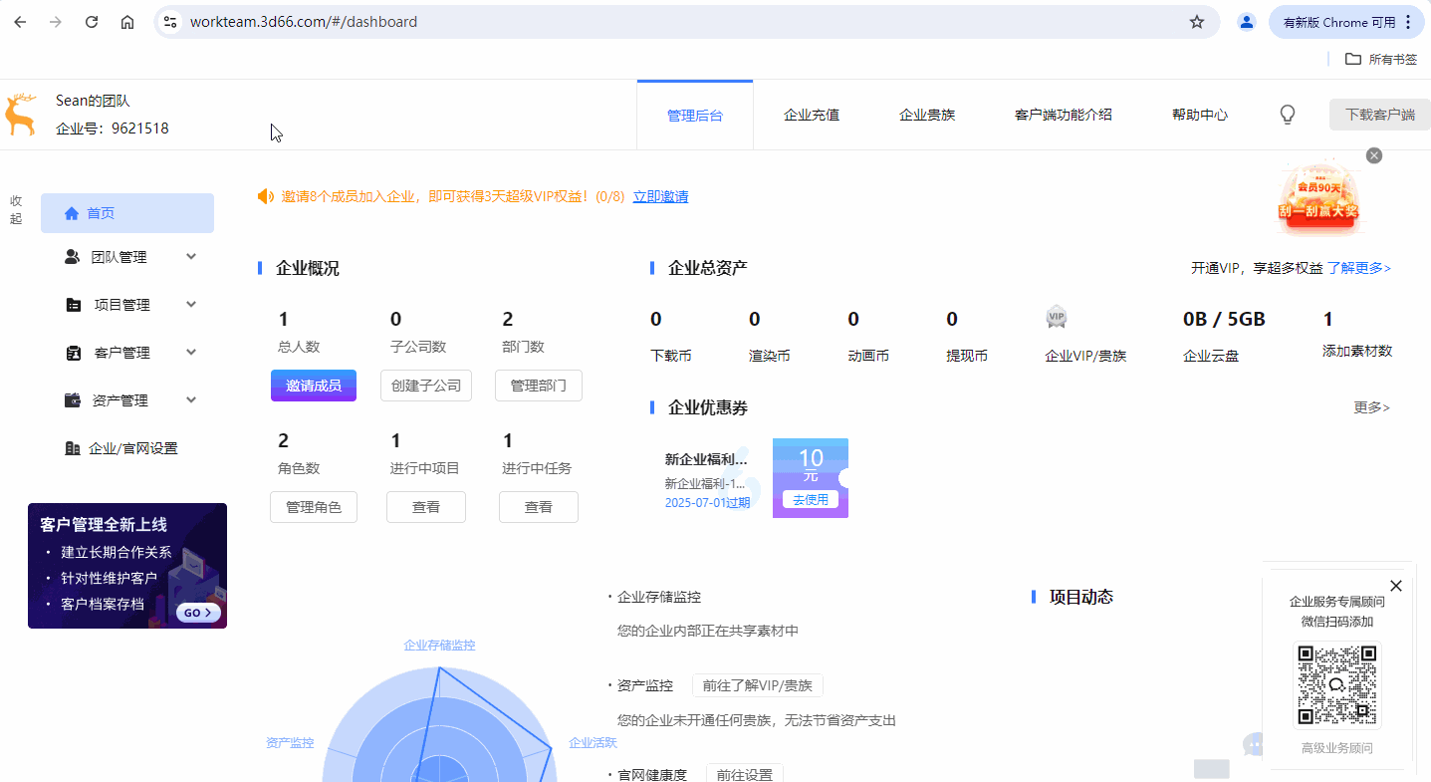Screen dimensions: 1431x782
Task: Click the 创建子公司 button
Action: tap(426, 386)
